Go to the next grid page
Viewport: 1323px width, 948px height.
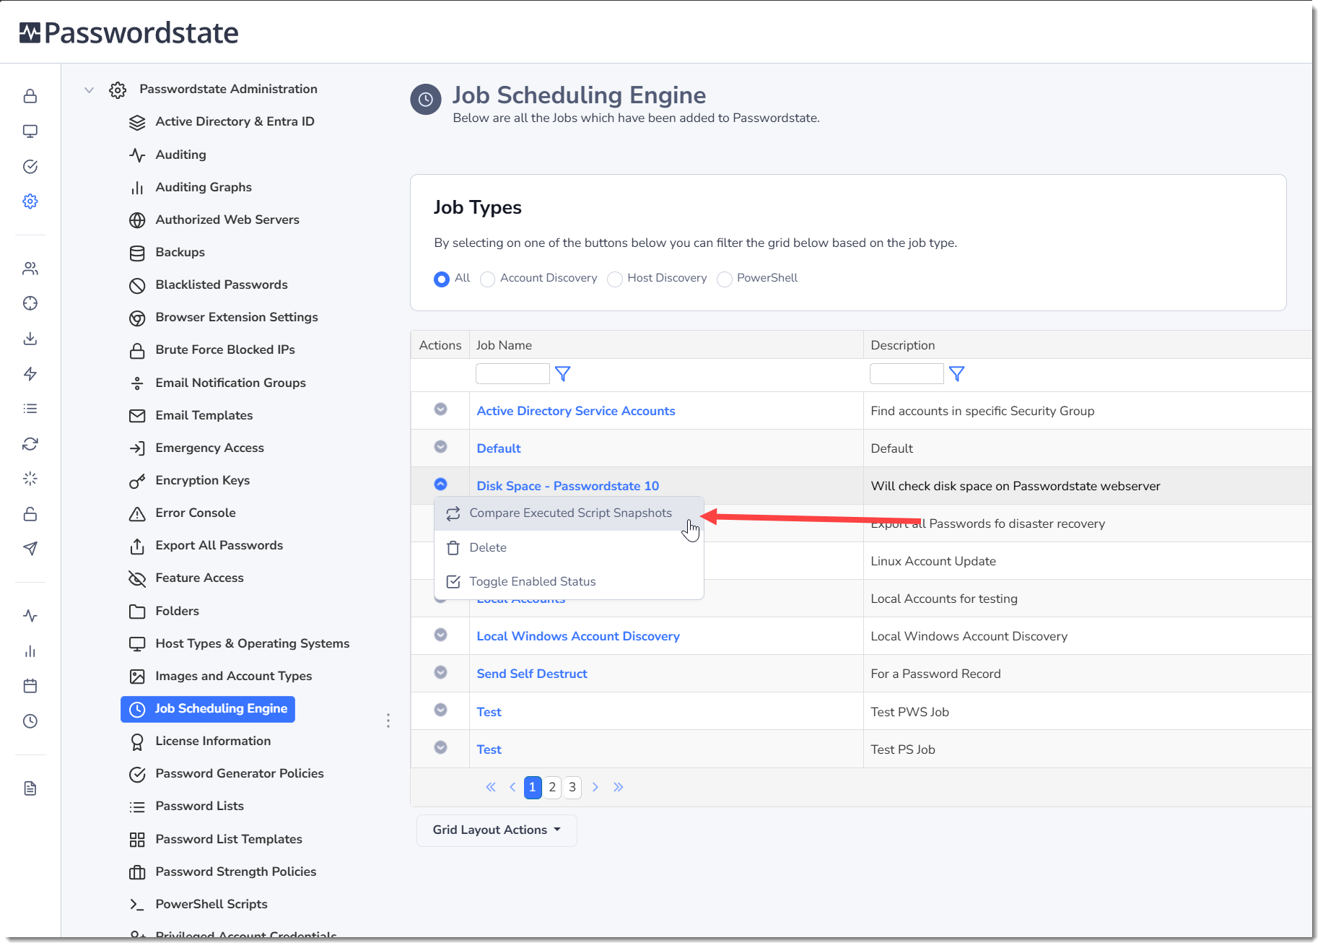(595, 787)
